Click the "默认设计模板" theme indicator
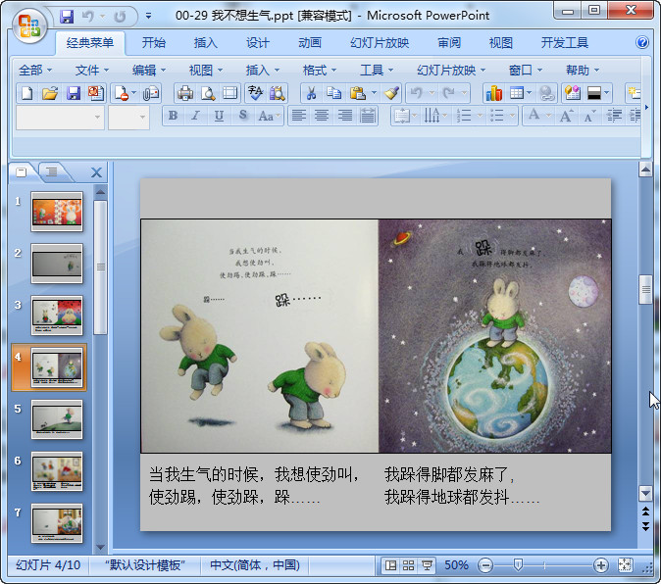 (144, 565)
